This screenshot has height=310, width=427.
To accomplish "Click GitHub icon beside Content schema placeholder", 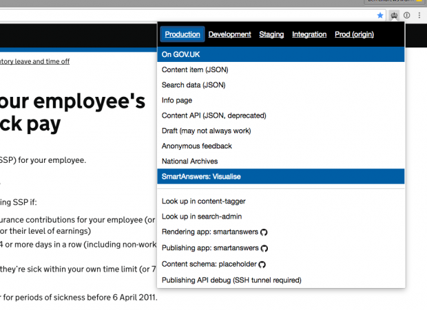I will (x=262, y=265).
